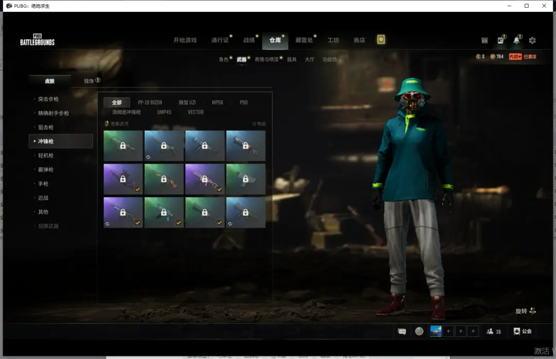This screenshot has height=359, width=556.
Task: Click the PUBG icon in the window title bar
Action: (x=9, y=6)
